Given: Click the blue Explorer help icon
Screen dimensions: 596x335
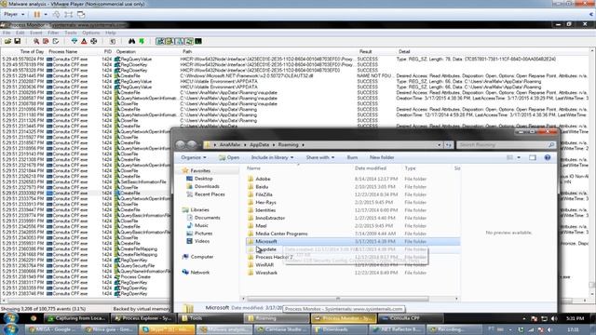Looking at the screenshot, I should point(548,157).
